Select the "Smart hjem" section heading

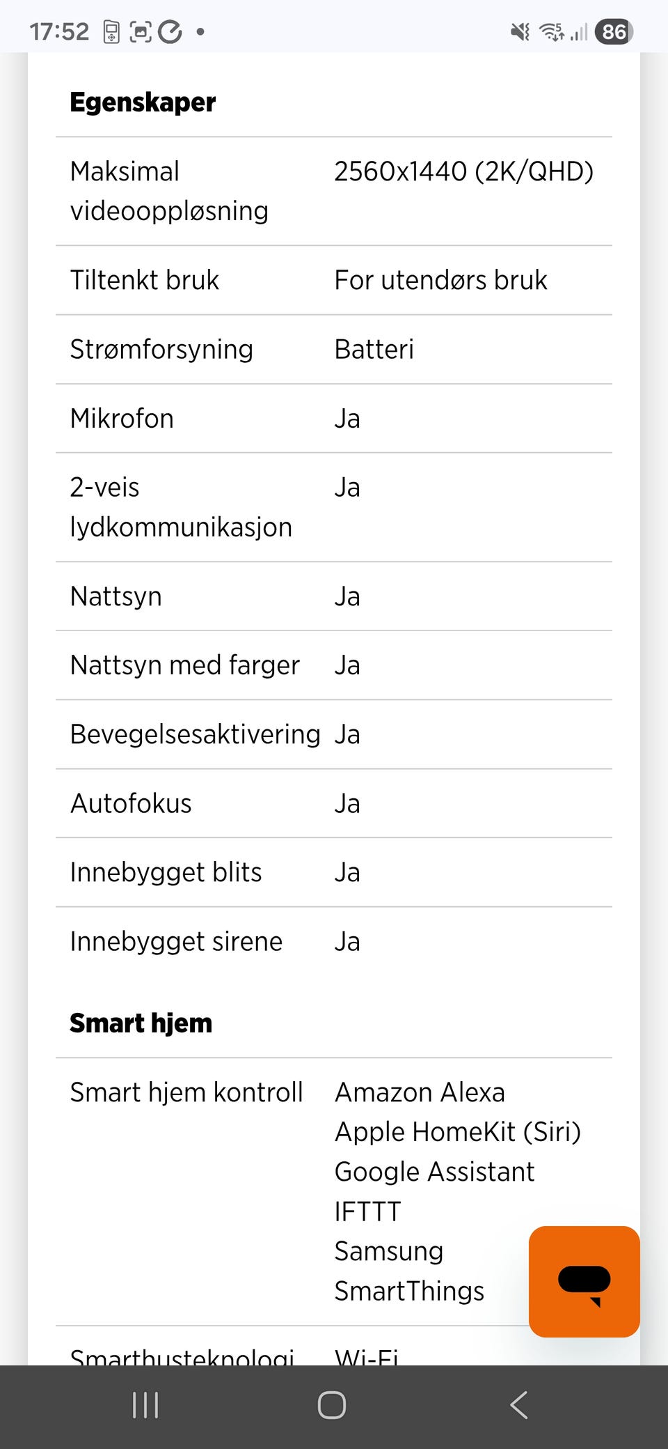[141, 1023]
